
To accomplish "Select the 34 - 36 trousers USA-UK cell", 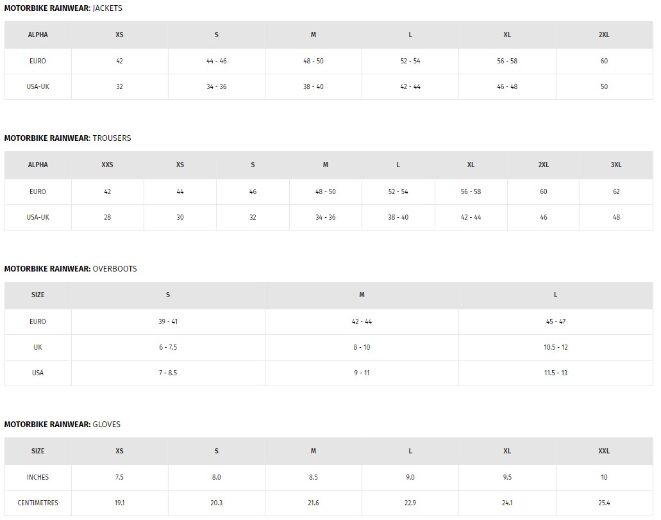I will 326,218.
